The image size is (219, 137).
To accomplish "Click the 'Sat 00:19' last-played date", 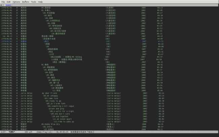I will [7, 36].
